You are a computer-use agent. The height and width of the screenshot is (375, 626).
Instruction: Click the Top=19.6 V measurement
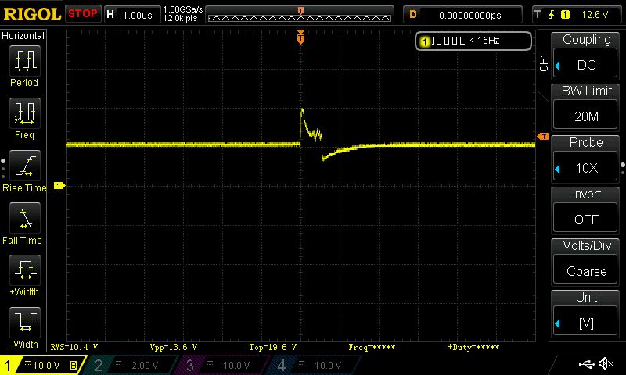coord(272,347)
